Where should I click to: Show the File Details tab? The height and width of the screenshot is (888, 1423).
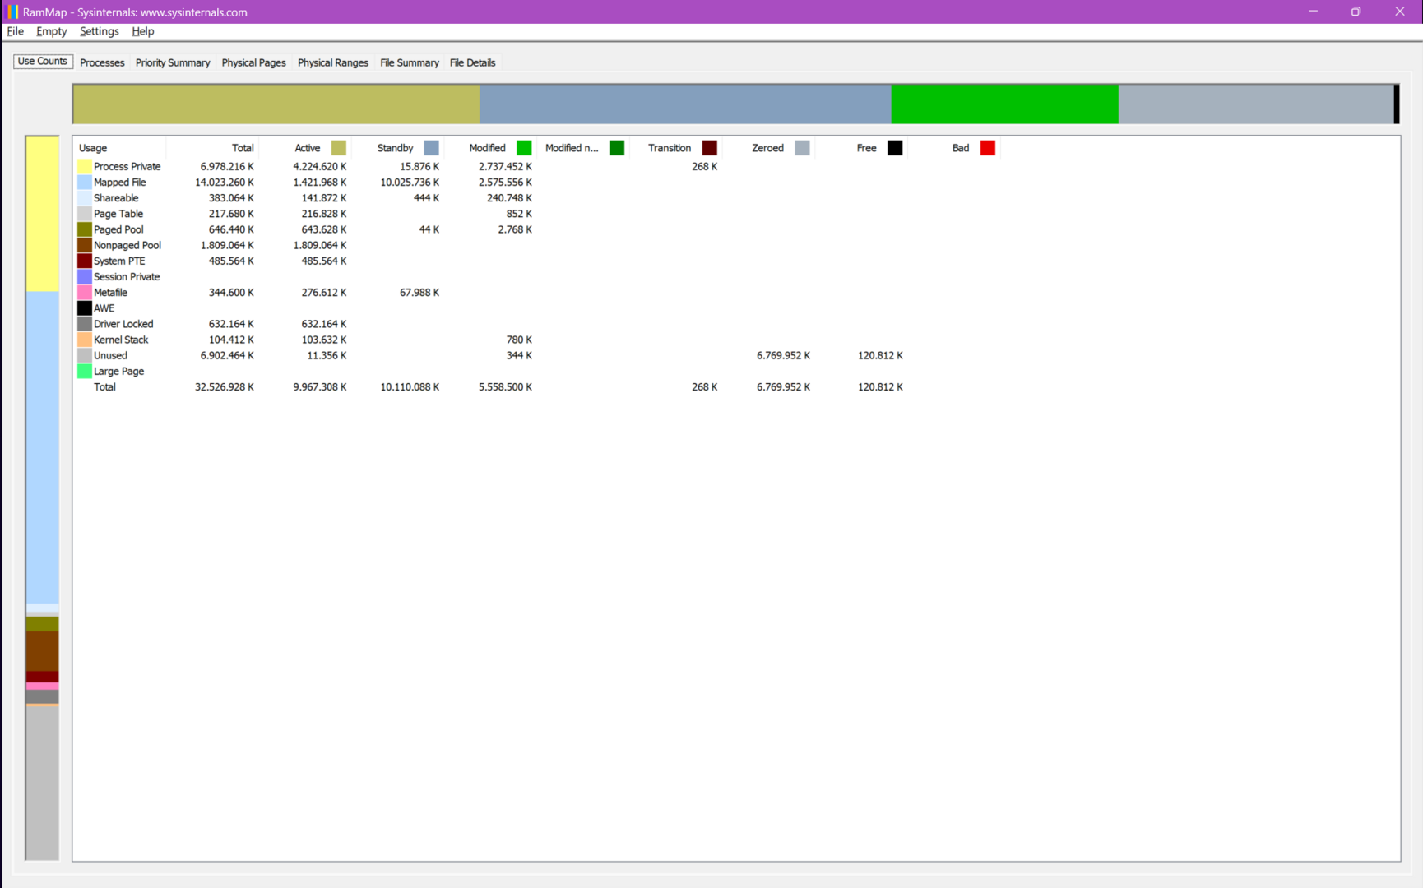pos(472,62)
